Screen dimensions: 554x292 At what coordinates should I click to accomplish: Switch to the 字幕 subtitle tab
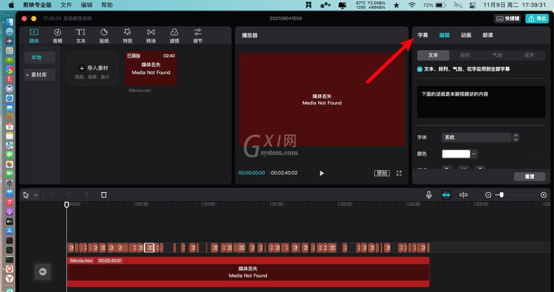click(x=423, y=35)
